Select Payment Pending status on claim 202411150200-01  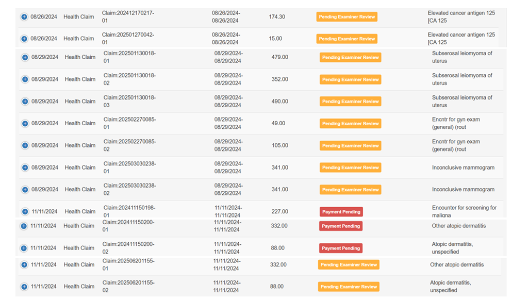point(340,226)
